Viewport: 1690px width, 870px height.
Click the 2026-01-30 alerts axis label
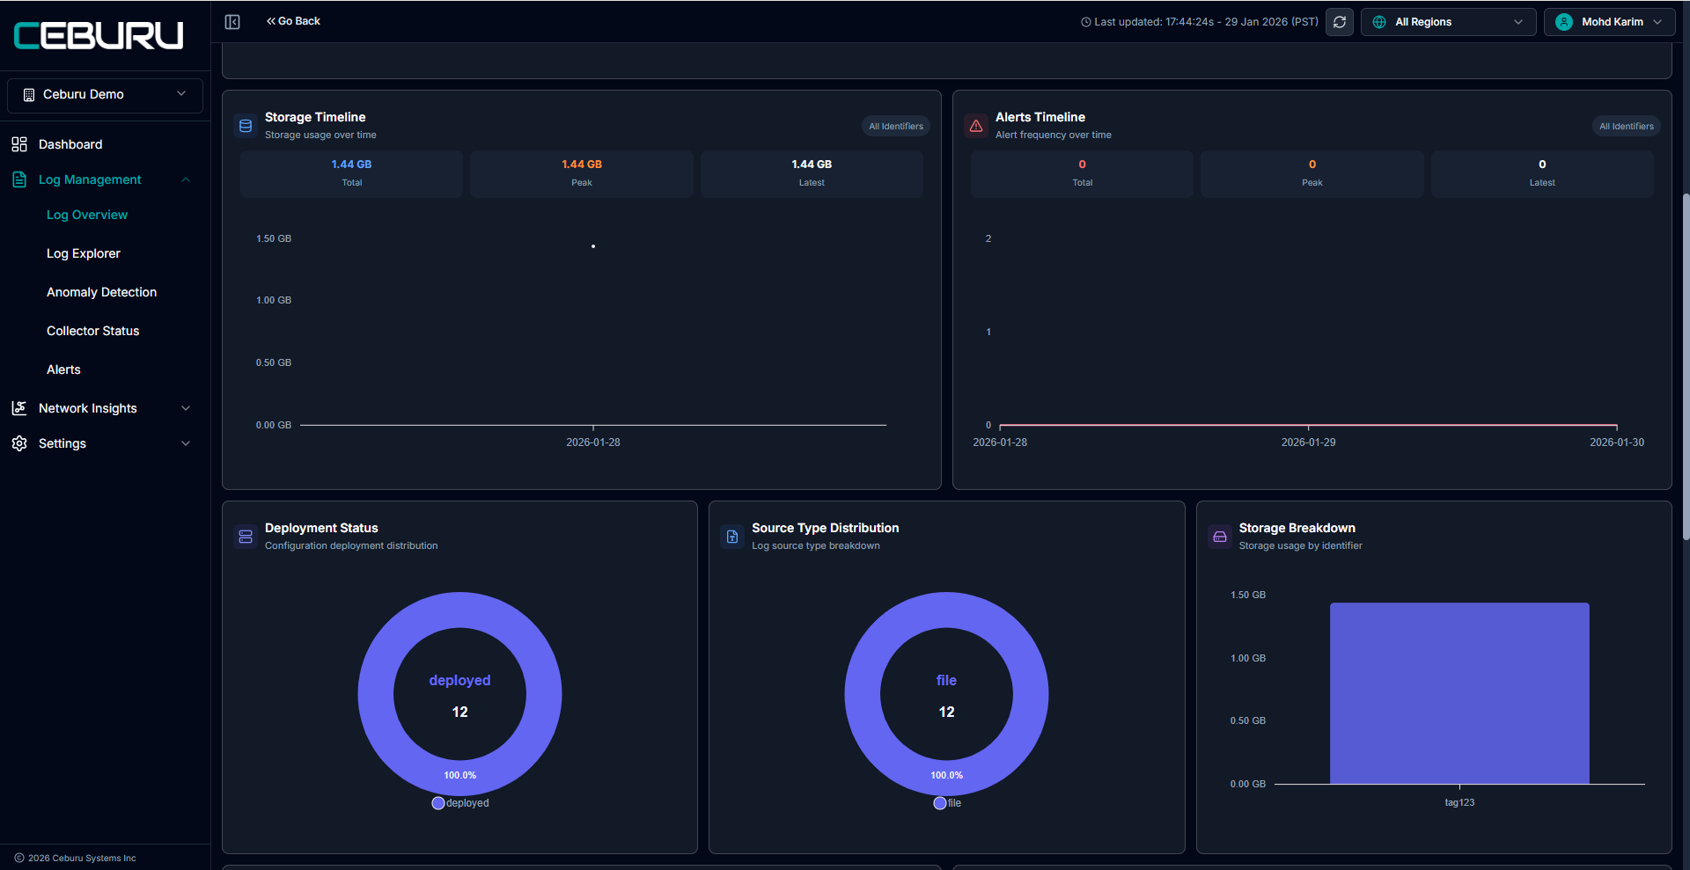[1617, 442]
